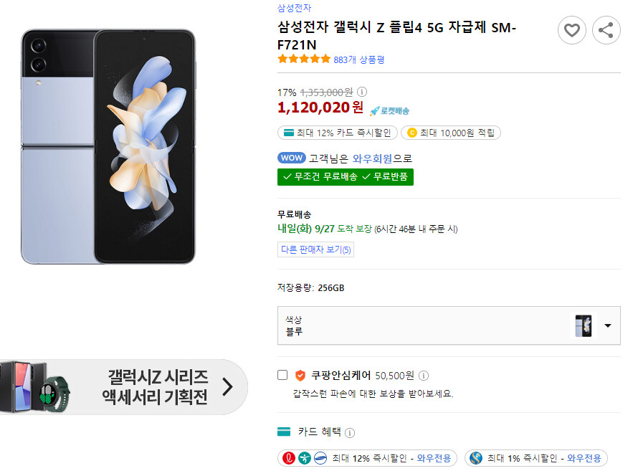Open info tooltip next to original price 1,353,000원
Viewport: 633px width, 476px height.
[x=362, y=92]
